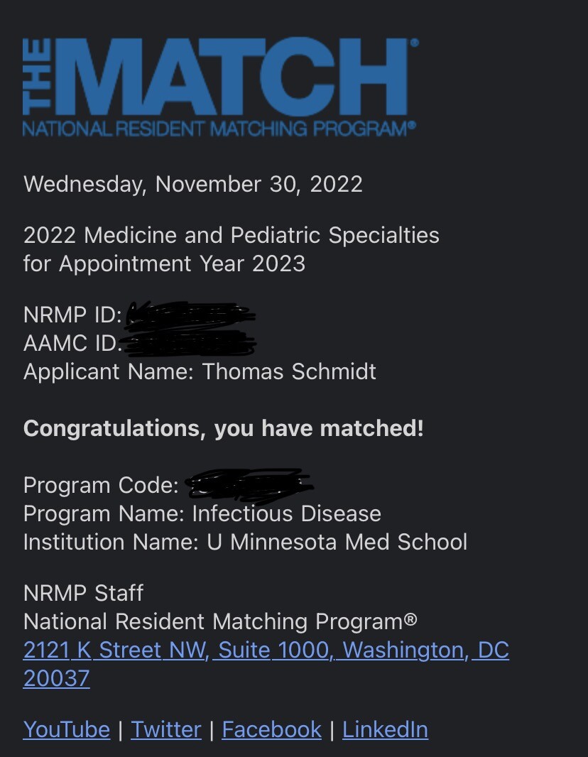The image size is (588, 757).
Task: Click the 'NRMP Staff' signature line
Action: pos(83,593)
